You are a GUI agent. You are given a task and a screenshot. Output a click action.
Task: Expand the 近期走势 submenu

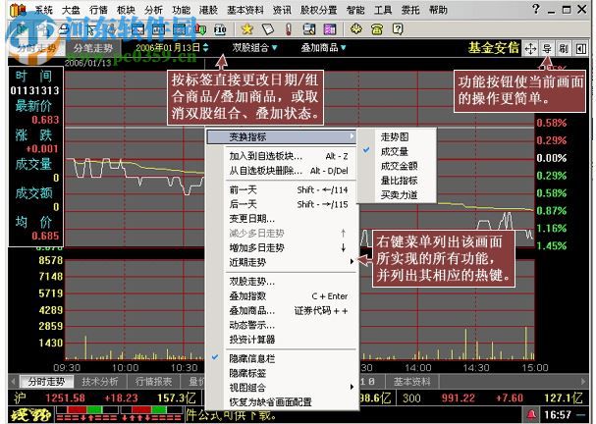pos(281,262)
